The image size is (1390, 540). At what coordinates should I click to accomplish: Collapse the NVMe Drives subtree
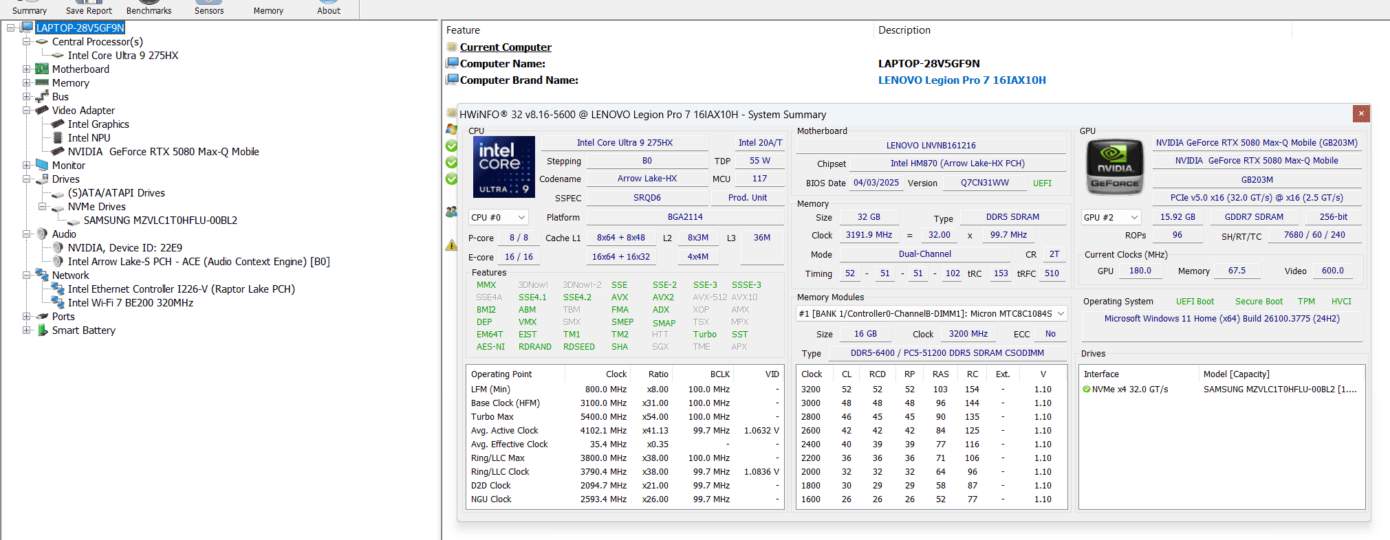pyautogui.click(x=42, y=206)
